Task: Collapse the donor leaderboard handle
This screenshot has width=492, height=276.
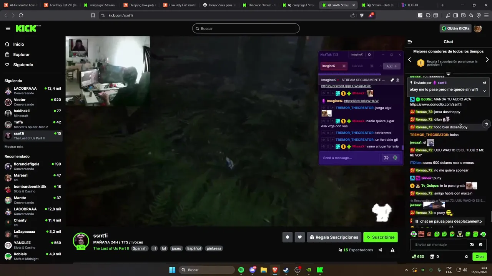Action: click(448, 73)
